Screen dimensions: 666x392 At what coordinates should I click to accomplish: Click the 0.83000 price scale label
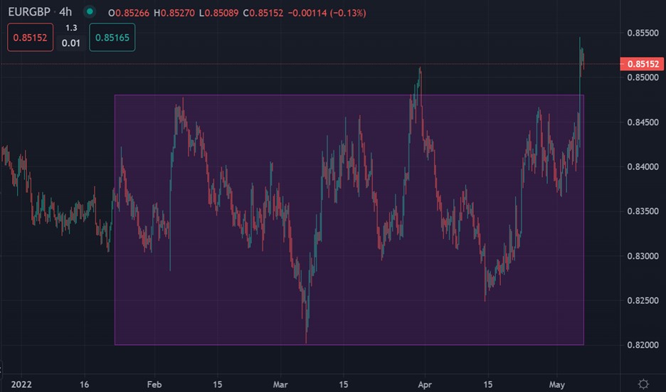click(643, 255)
